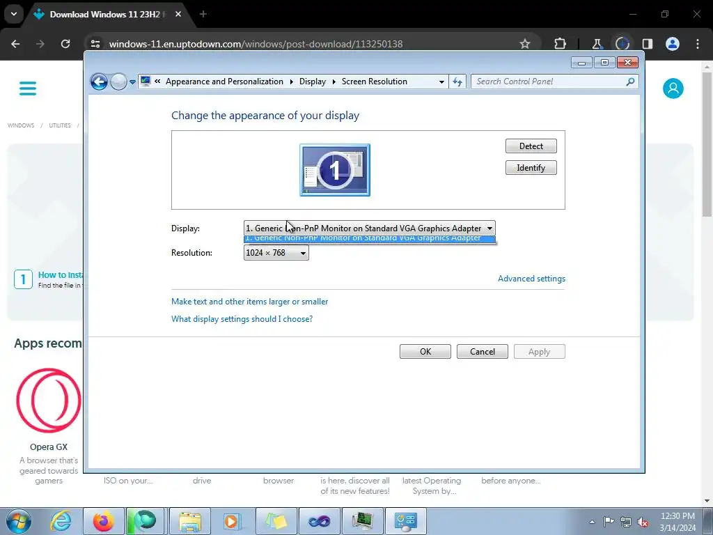Click the Control Panel icon in the address bar
Screen dimensions: 713x535
click(146, 82)
